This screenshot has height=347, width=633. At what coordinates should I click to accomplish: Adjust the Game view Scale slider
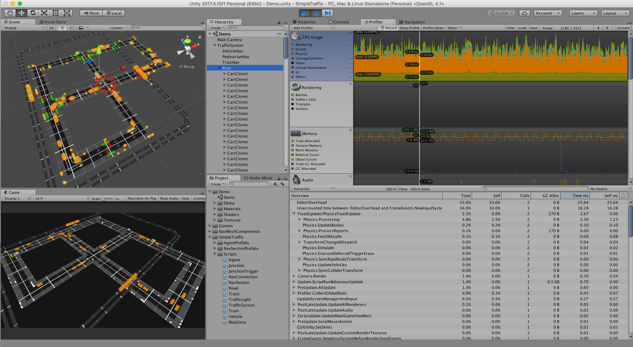pos(107,198)
